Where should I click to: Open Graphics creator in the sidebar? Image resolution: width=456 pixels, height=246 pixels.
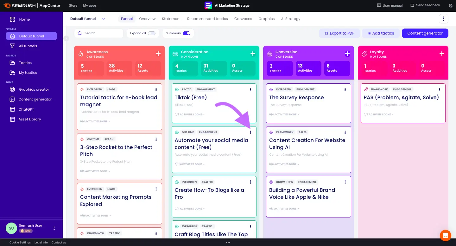[34, 89]
